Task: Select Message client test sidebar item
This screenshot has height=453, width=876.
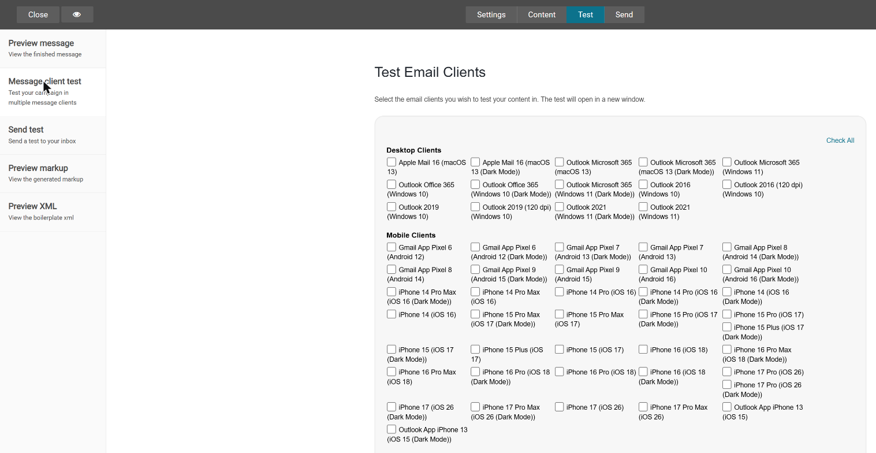Action: tap(53, 92)
